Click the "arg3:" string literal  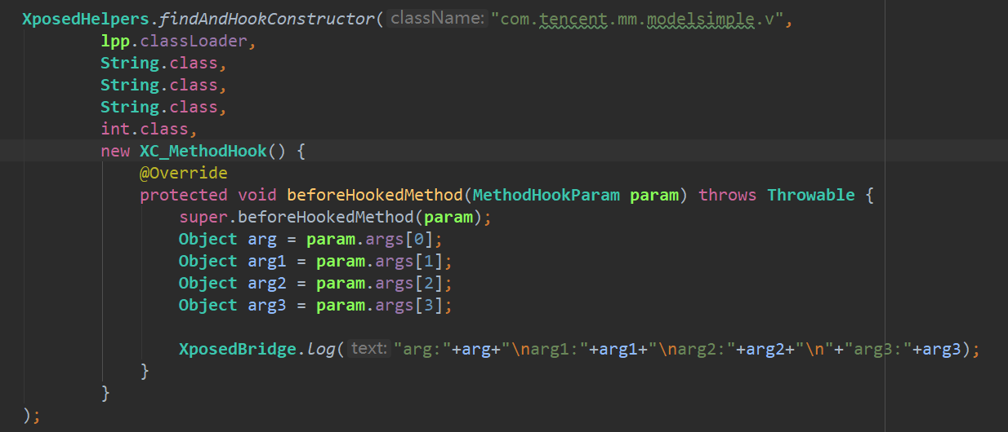879,349
